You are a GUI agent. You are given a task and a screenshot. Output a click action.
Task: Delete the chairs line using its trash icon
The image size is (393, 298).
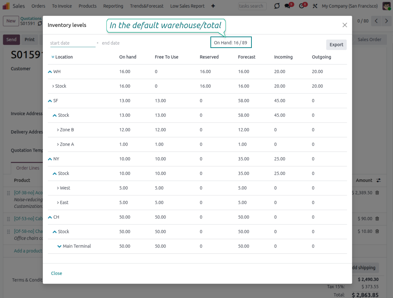(x=377, y=231)
